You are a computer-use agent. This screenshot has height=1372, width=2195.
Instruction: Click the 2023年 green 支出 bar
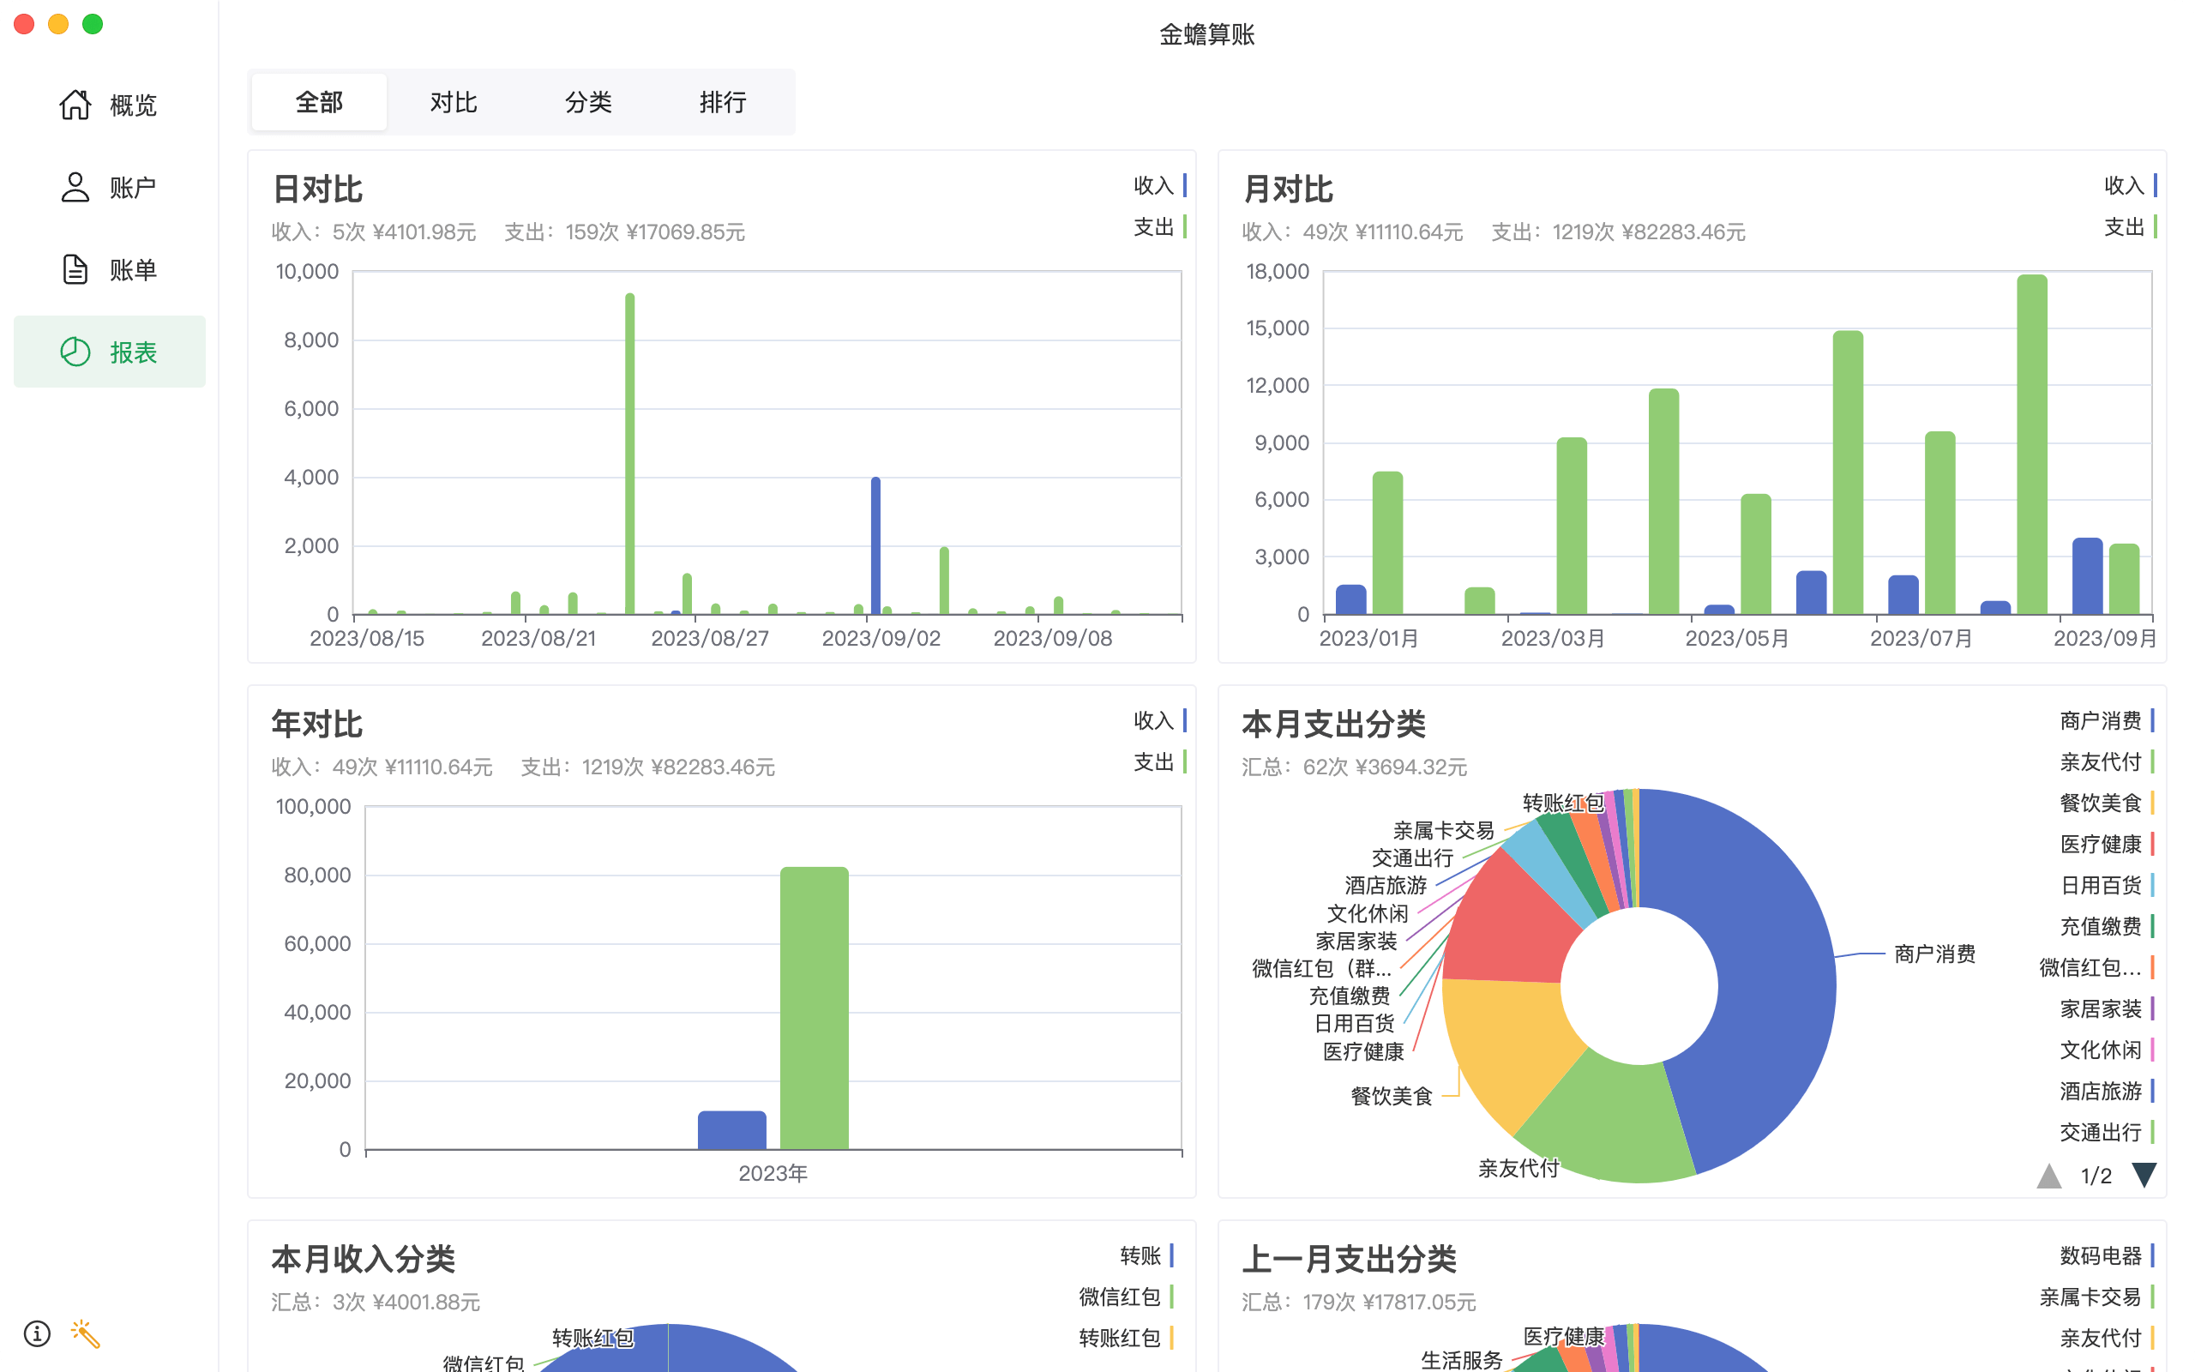point(814,1008)
